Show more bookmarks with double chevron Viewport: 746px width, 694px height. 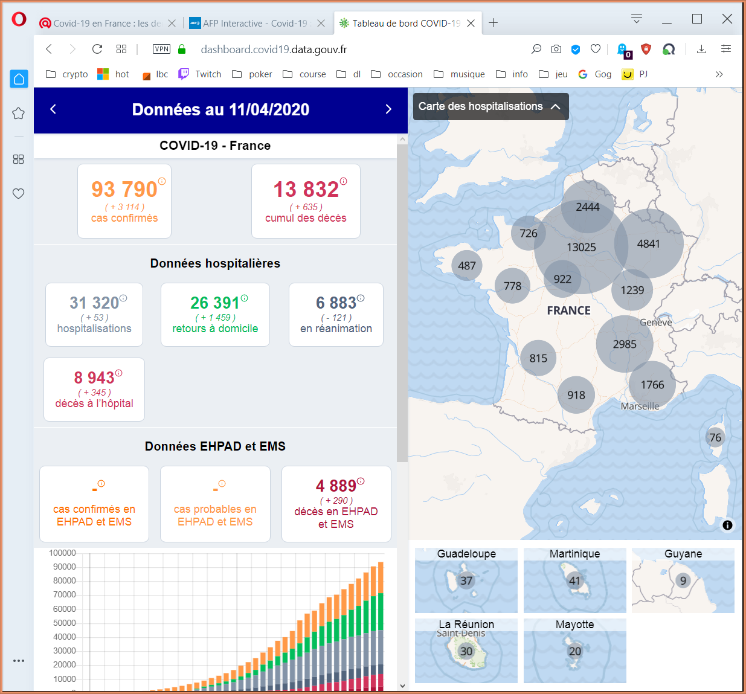point(719,74)
